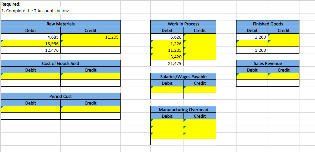315x152 pixels.
Task: Click the Raw Materials header
Action: pos(60,24)
